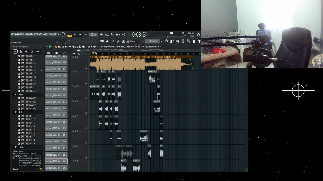
Task: Open the PATRON menu
Action: (x=32, y=34)
